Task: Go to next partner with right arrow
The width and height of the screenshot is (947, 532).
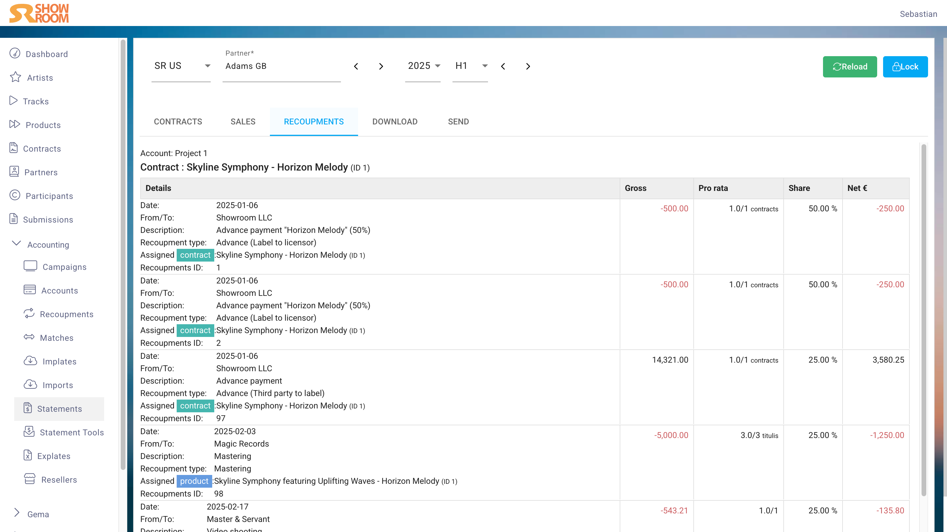Action: tap(381, 66)
